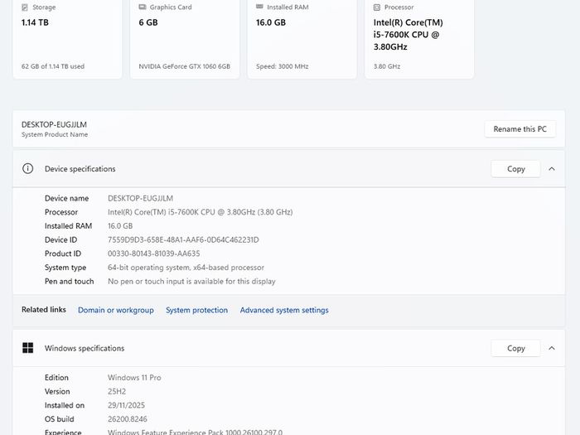The width and height of the screenshot is (580, 435).
Task: Select the 1.14 TB storage value
Action: [35, 22]
